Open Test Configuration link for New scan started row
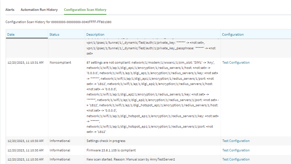The width and height of the screenshot is (291, 164). pos(236,159)
